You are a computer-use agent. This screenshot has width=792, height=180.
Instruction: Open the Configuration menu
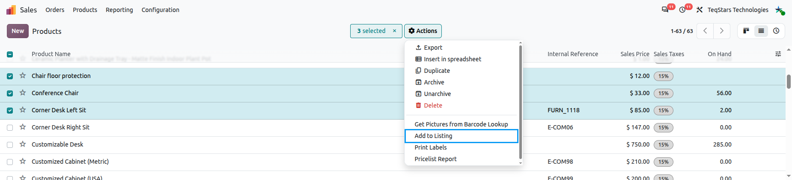(x=161, y=10)
